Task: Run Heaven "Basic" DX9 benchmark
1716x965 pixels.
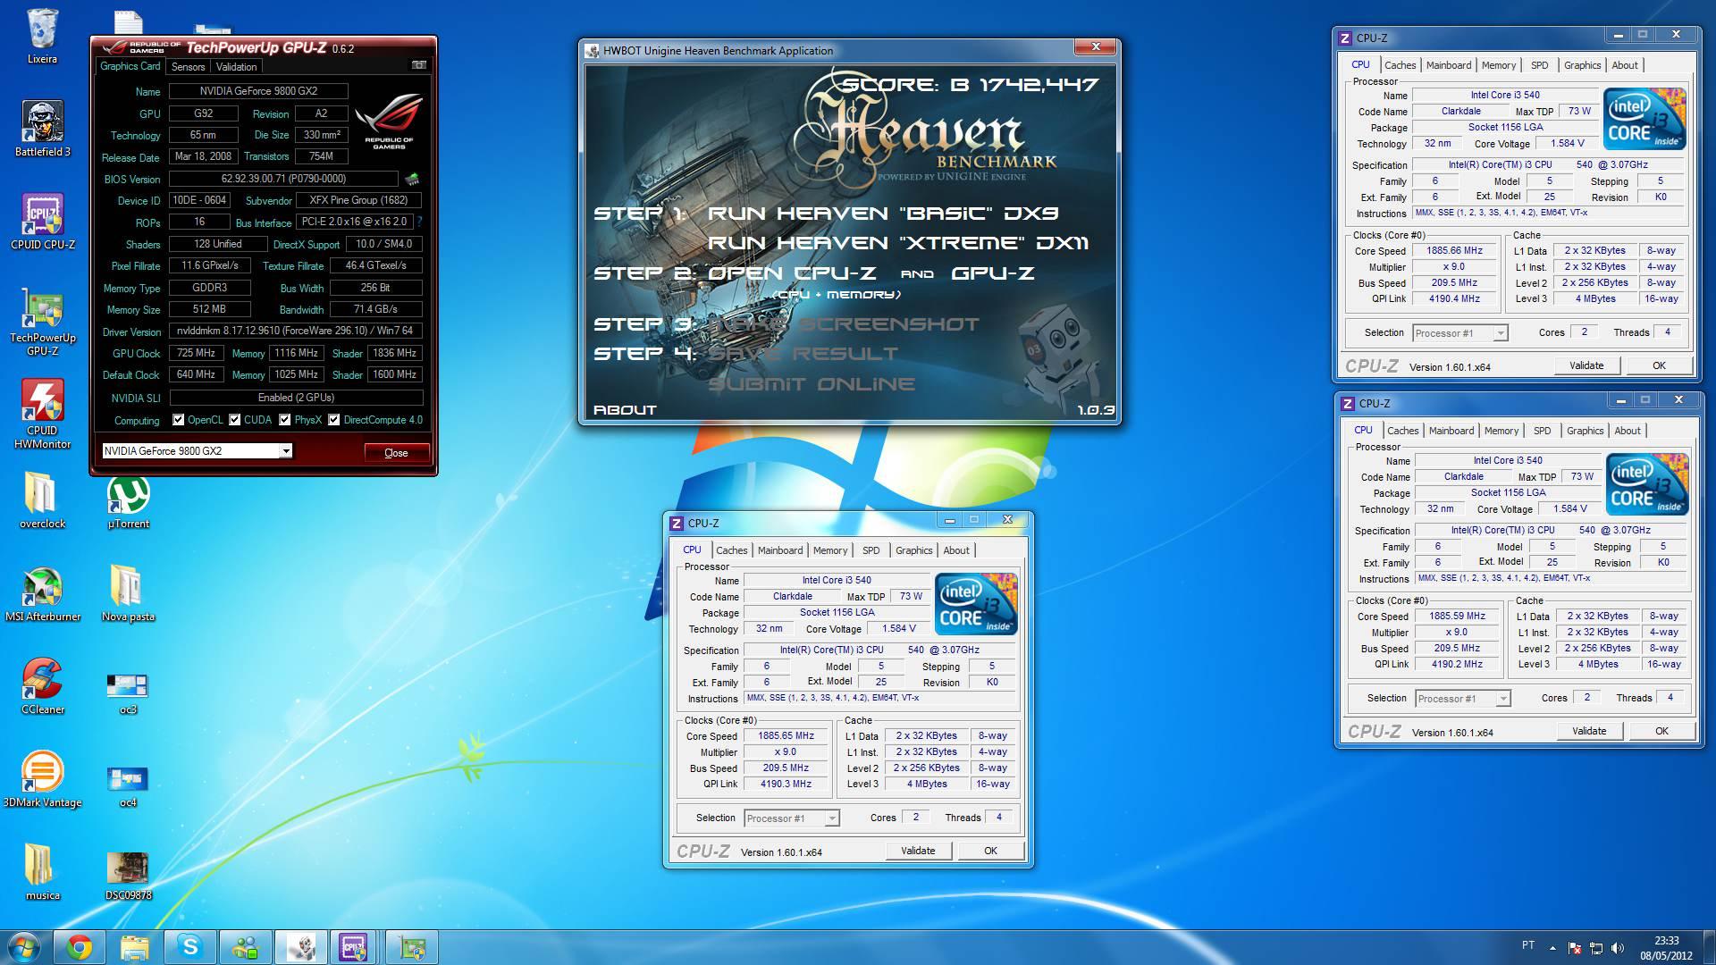Action: (883, 214)
